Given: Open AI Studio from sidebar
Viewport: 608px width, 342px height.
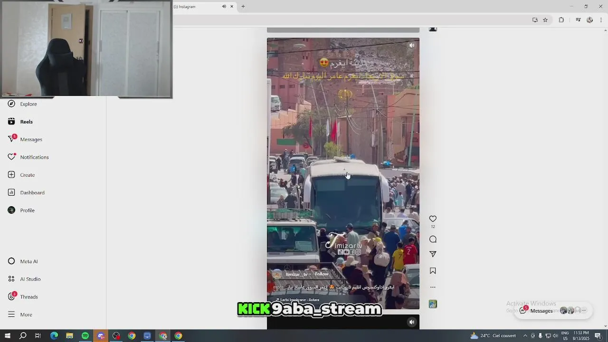Looking at the screenshot, I should coord(30,279).
